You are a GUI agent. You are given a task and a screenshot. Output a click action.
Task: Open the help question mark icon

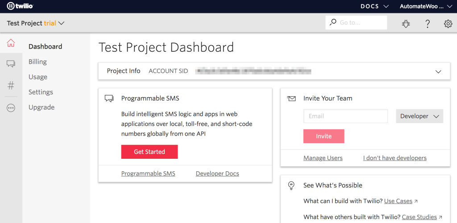click(x=427, y=24)
